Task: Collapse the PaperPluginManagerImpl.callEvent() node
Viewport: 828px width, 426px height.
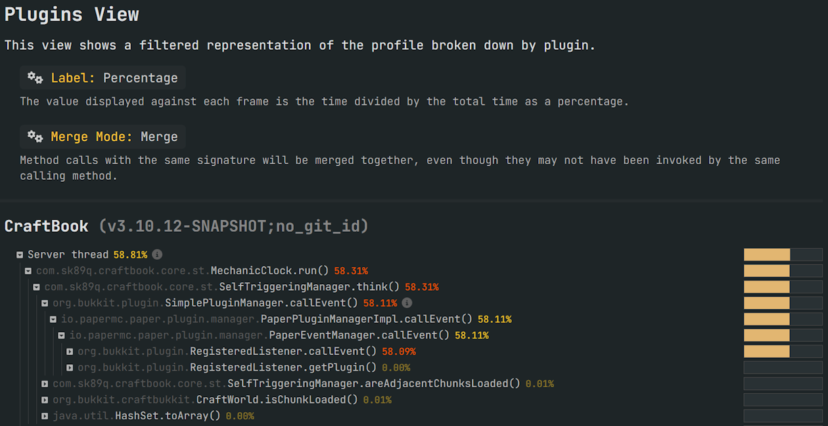Action: pos(53,319)
